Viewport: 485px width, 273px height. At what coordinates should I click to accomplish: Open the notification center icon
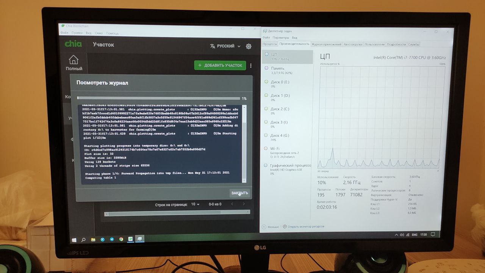[x=433, y=234]
